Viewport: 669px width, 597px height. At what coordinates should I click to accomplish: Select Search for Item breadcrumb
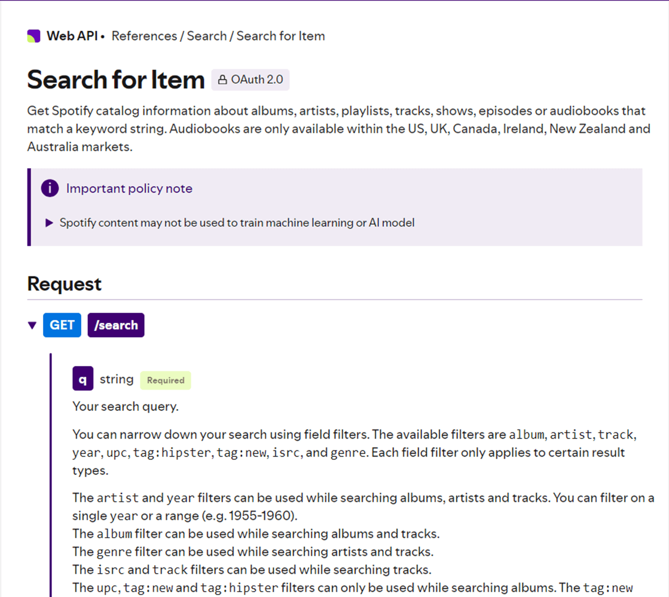281,36
